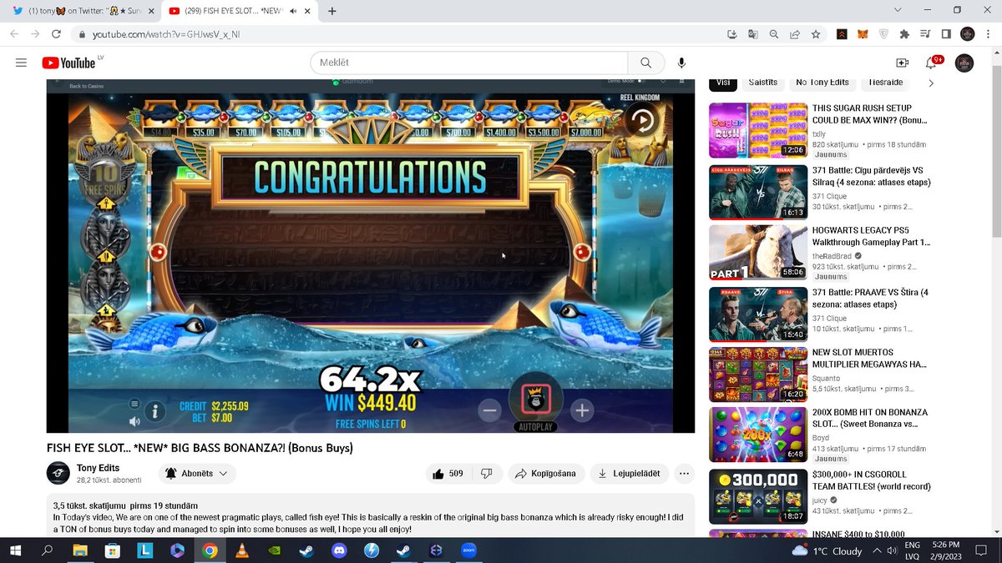Select the Tiešraide filter chip

[886, 83]
